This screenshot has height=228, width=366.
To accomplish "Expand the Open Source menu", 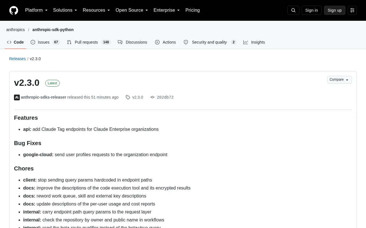I will [x=132, y=10].
